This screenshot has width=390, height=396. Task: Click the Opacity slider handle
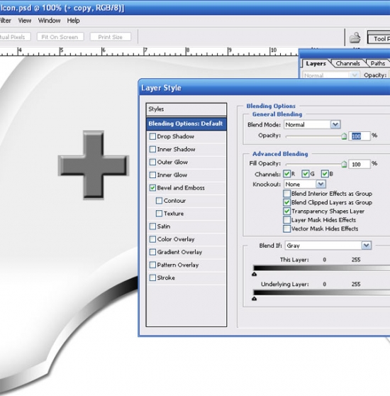point(344,136)
